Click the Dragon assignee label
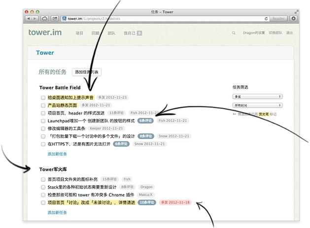 (x=146, y=187)
